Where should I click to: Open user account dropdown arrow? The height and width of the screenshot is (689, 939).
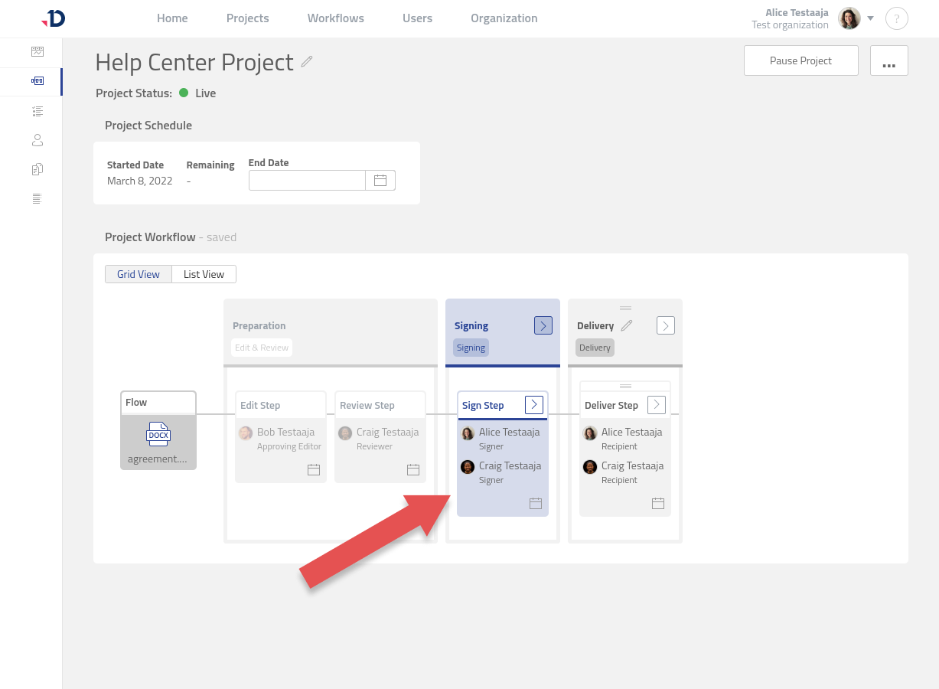click(870, 18)
